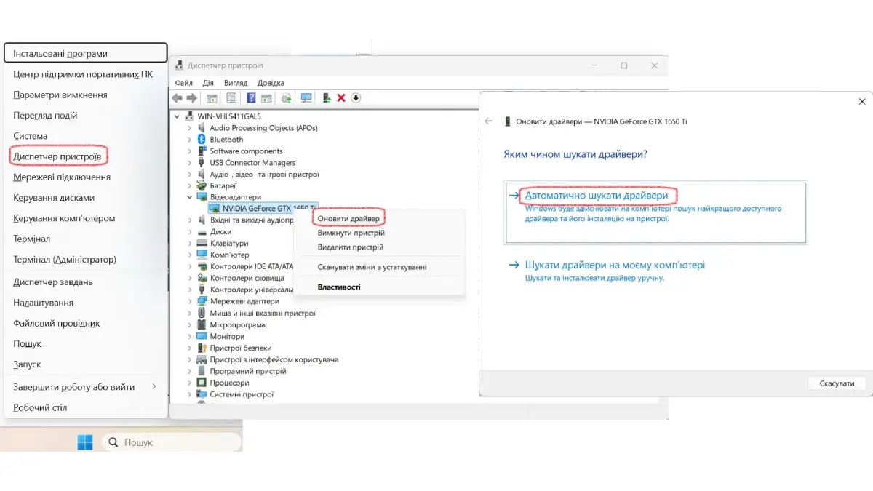This screenshot has height=491, width=873.
Task: Click the Пристрої безпеки key icon
Action: (x=202, y=348)
